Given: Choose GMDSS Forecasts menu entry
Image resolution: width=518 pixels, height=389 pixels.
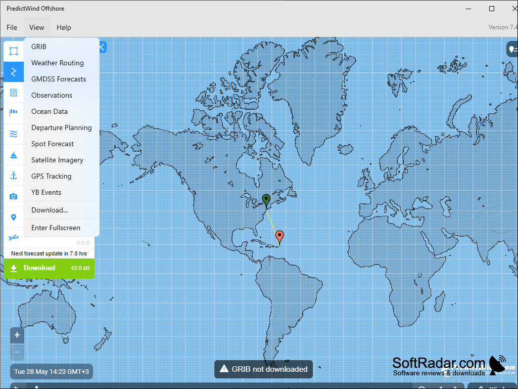Looking at the screenshot, I should click(x=62, y=79).
